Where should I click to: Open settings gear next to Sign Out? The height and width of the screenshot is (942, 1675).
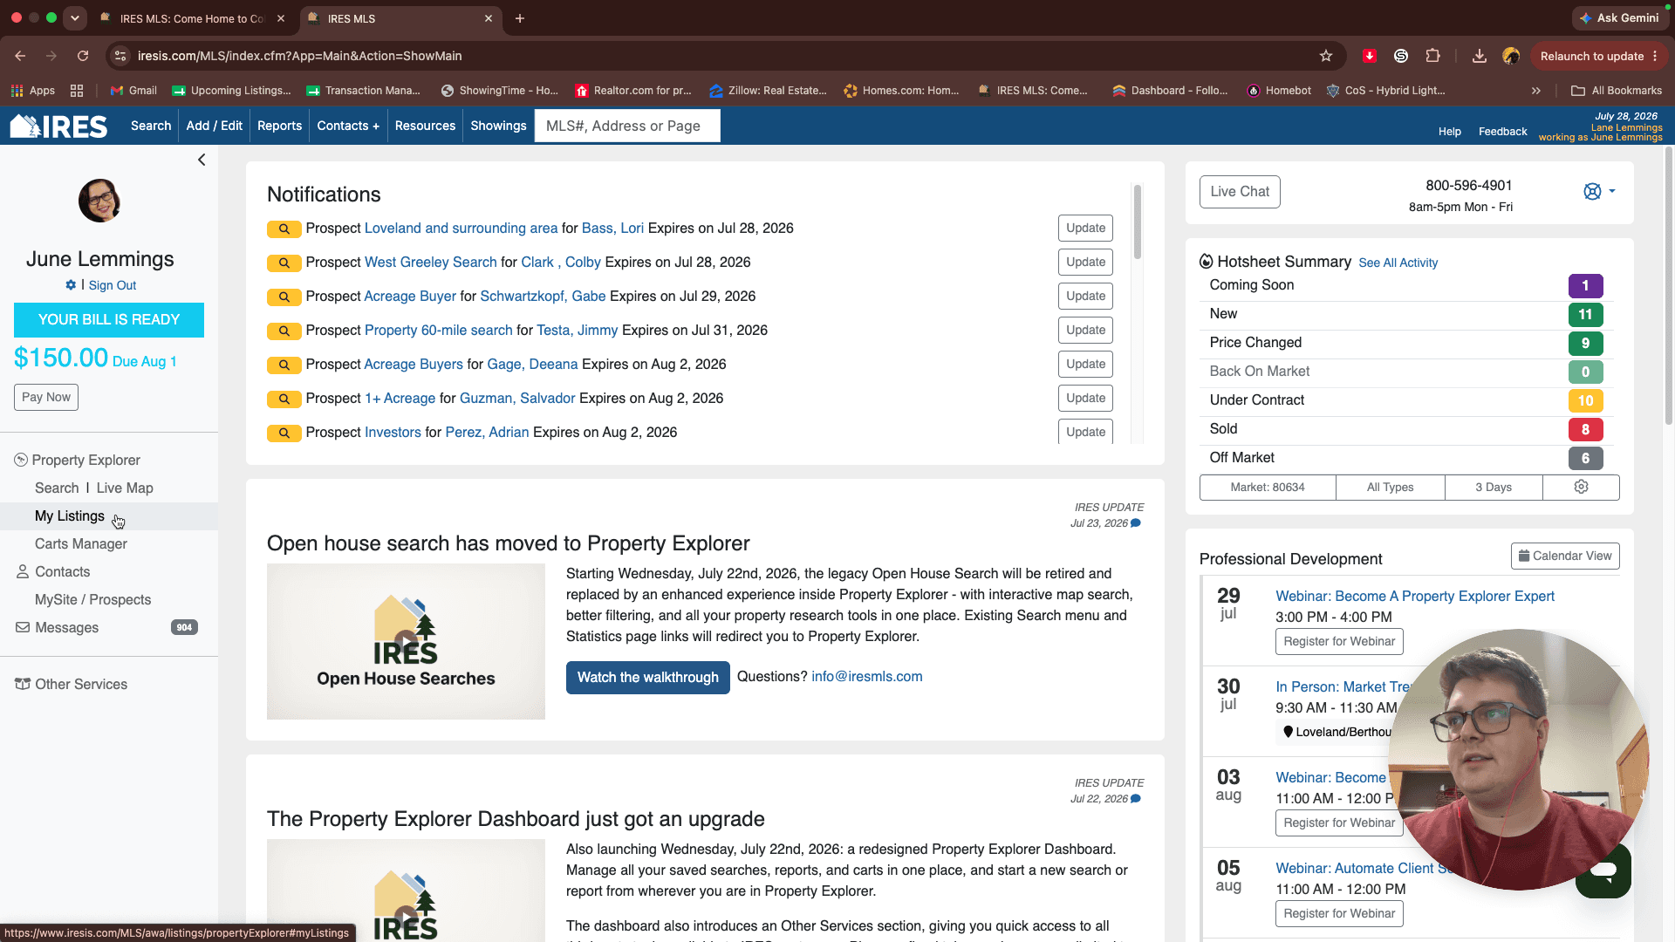click(71, 285)
